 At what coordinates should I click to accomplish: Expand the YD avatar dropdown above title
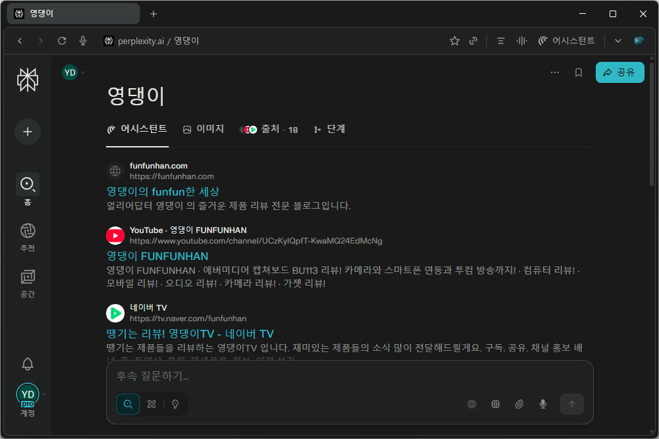pos(74,72)
